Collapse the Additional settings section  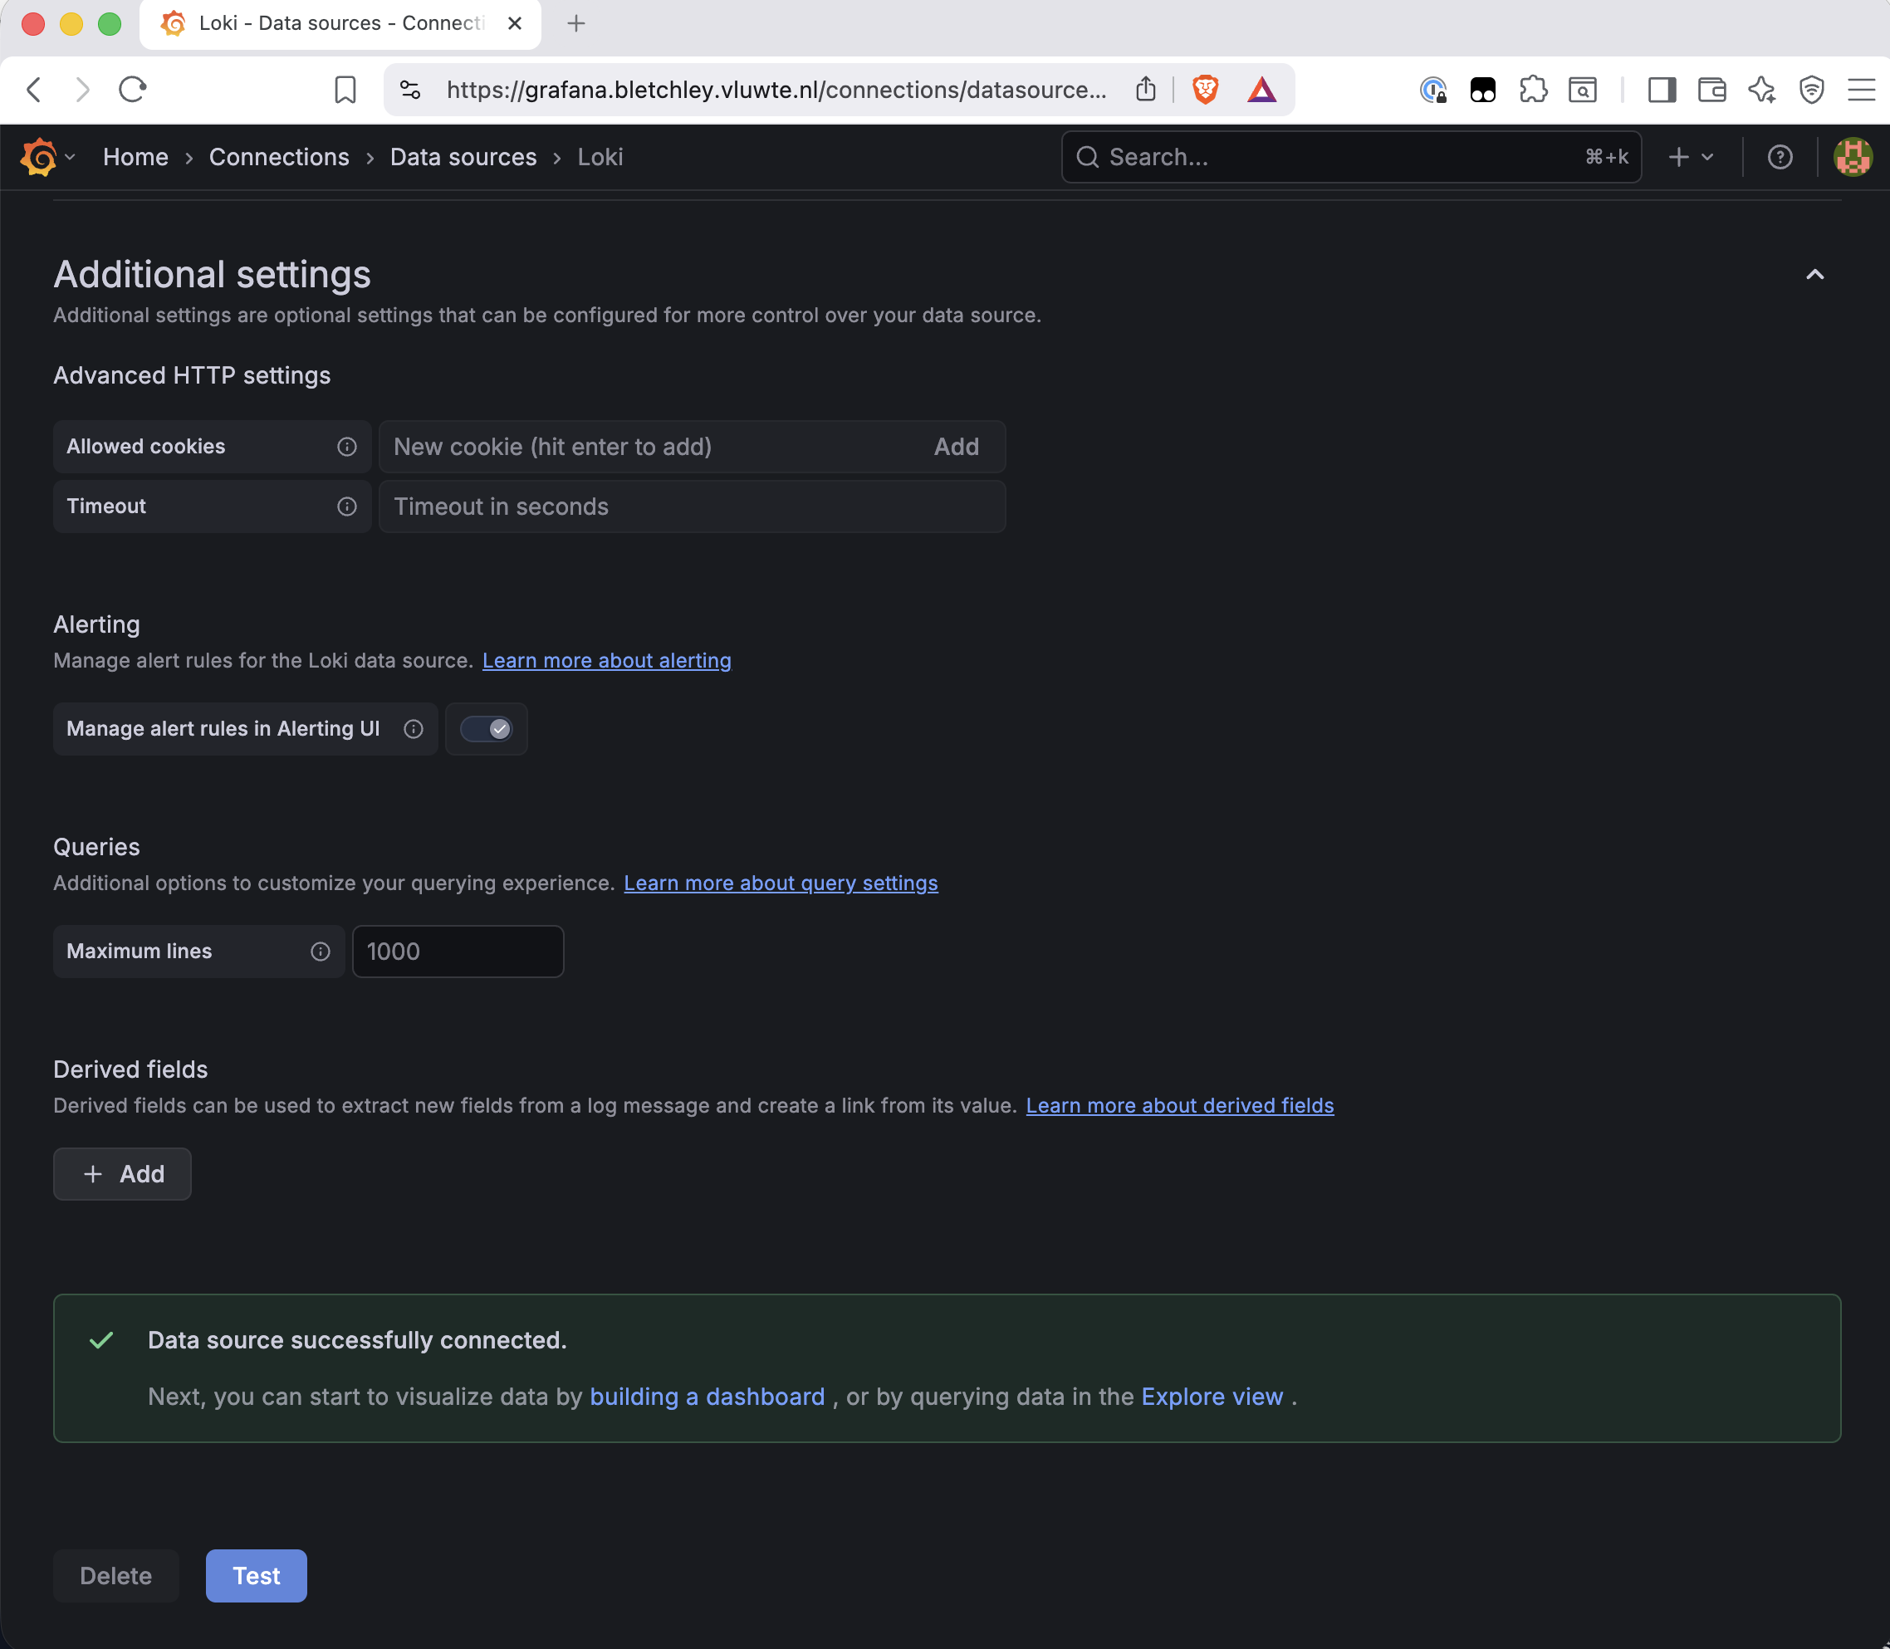point(1814,274)
